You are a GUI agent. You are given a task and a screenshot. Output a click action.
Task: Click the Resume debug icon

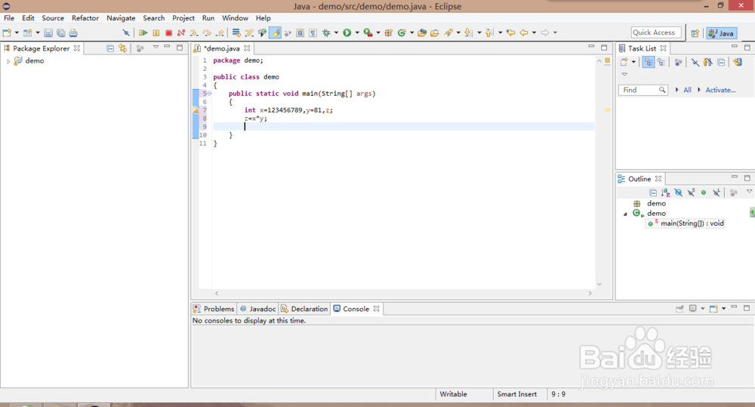pyautogui.click(x=143, y=32)
